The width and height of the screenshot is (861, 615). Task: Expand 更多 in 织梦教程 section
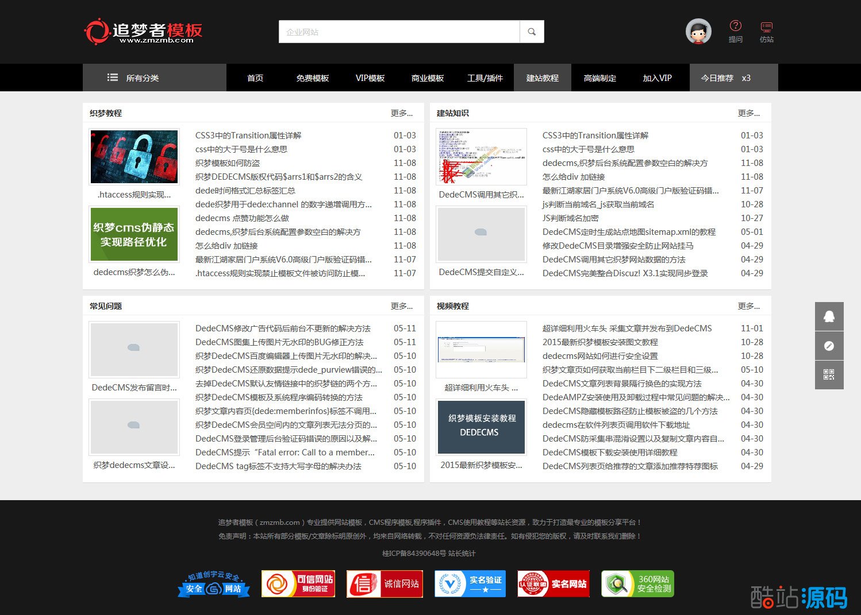[401, 113]
